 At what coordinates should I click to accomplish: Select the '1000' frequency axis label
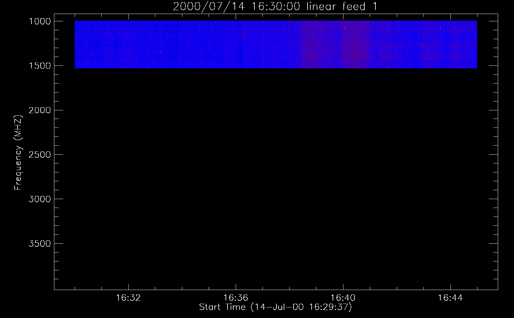point(40,21)
